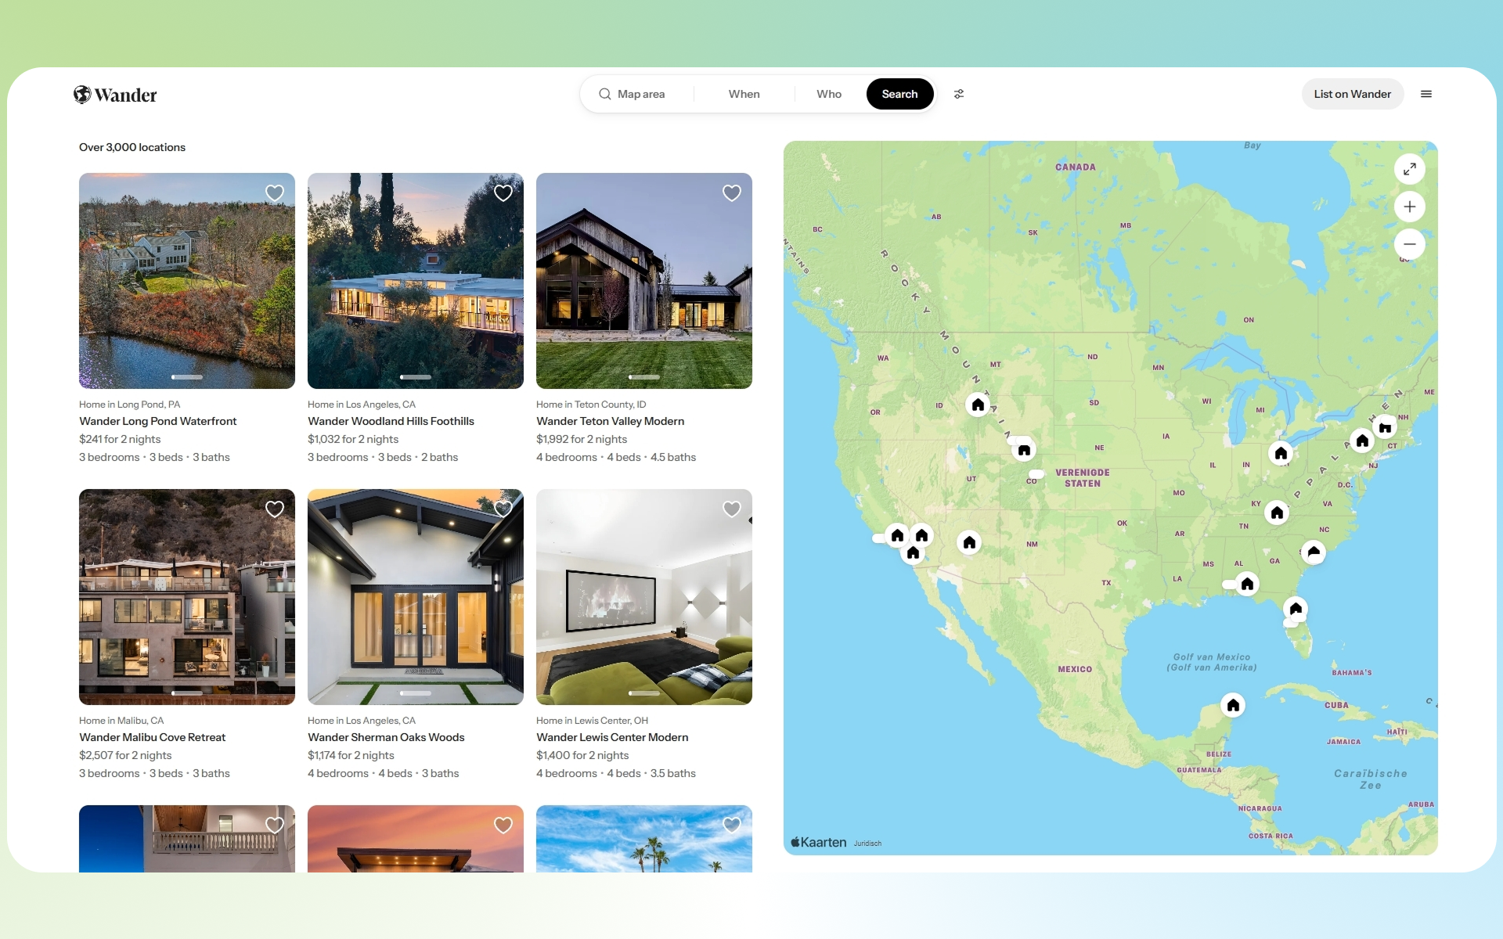
Task: Open Wander Teton Valley Modern listing title
Action: pos(610,421)
